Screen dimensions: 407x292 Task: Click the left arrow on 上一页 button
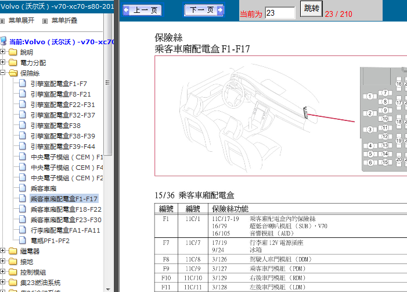[127, 10]
